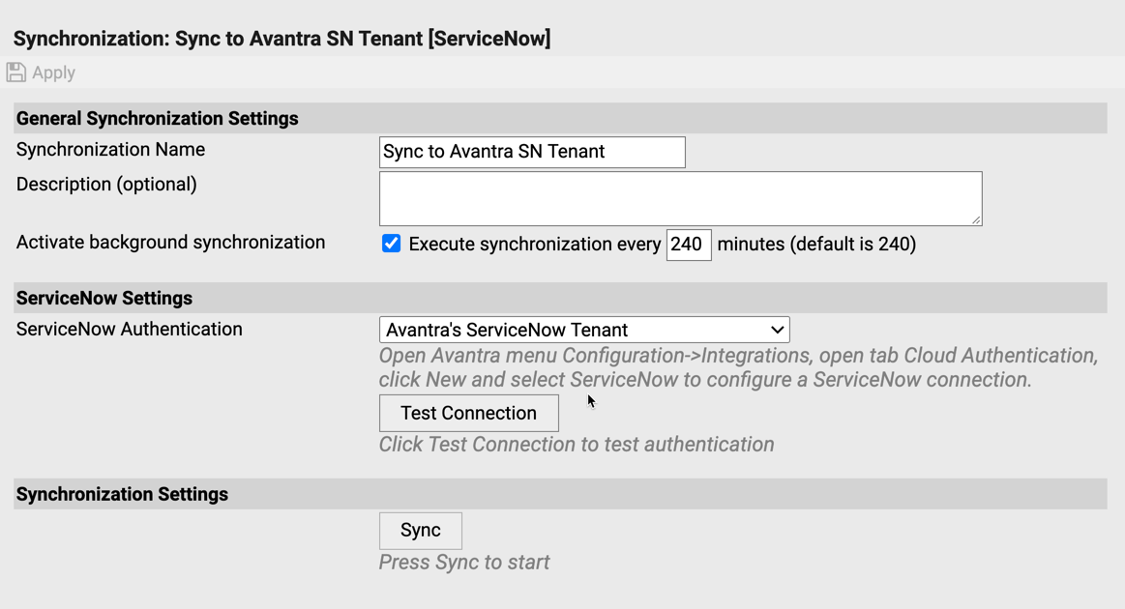This screenshot has height=609, width=1125.
Task: Click the General Synchronization Settings header
Action: click(157, 119)
